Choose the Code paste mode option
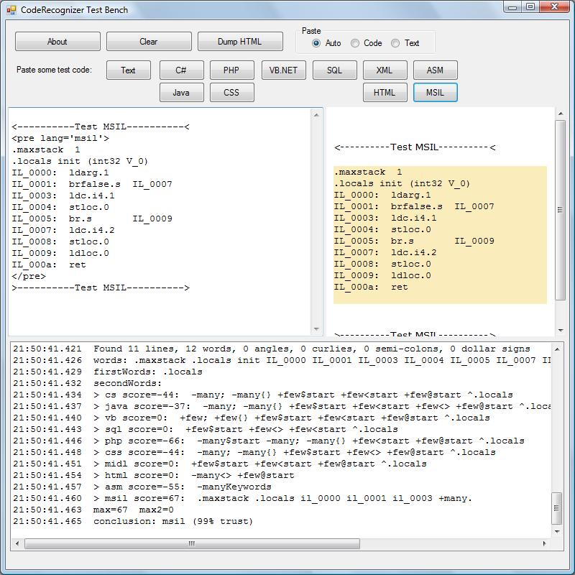 [x=355, y=43]
